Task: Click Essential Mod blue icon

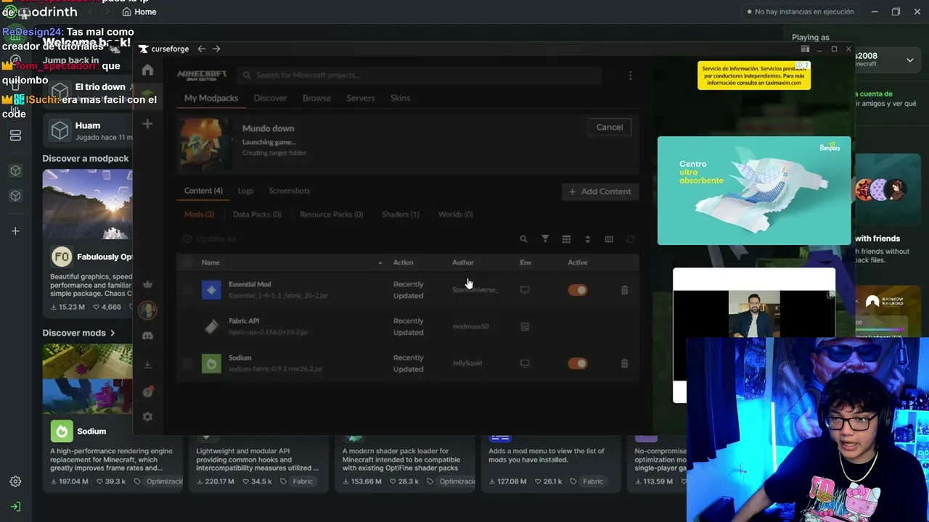Action: click(211, 290)
